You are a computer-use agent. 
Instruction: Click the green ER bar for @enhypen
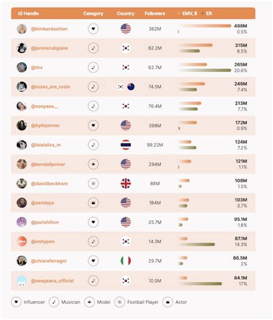coord(197,244)
